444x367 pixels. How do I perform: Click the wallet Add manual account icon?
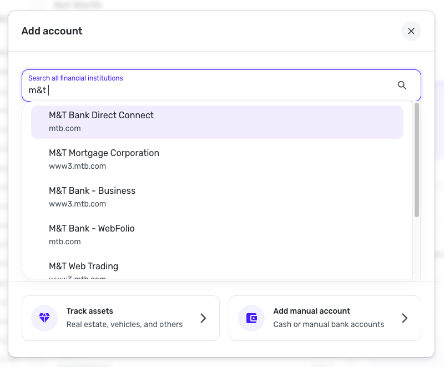pos(251,318)
